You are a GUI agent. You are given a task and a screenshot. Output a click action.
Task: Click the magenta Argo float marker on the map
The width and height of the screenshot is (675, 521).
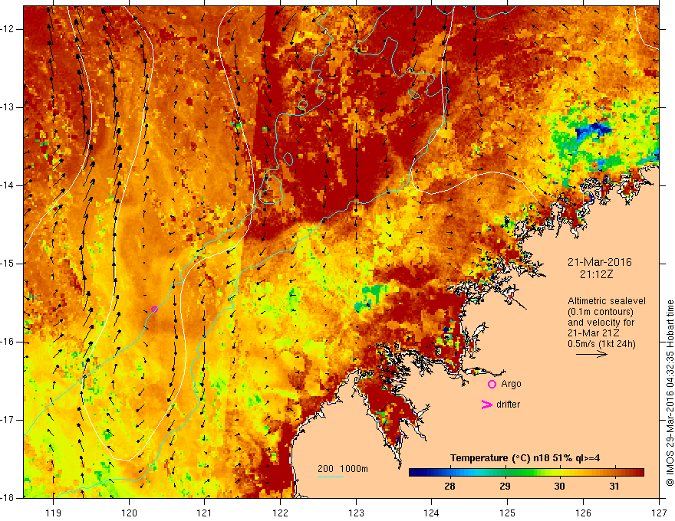tap(154, 309)
